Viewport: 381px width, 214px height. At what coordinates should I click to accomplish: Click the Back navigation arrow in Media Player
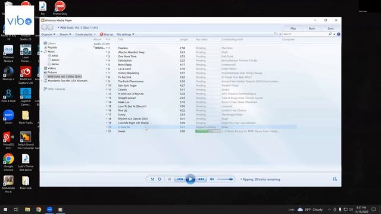click(x=44, y=27)
